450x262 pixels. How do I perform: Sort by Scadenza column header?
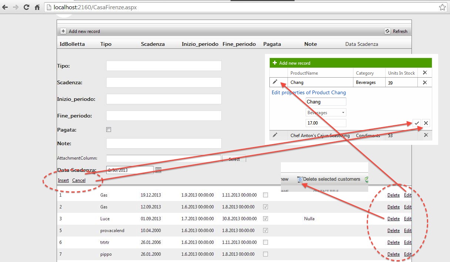(x=153, y=44)
